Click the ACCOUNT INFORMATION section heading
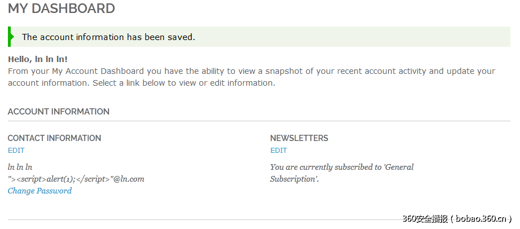Image resolution: width=520 pixels, height=229 pixels. (x=58, y=112)
